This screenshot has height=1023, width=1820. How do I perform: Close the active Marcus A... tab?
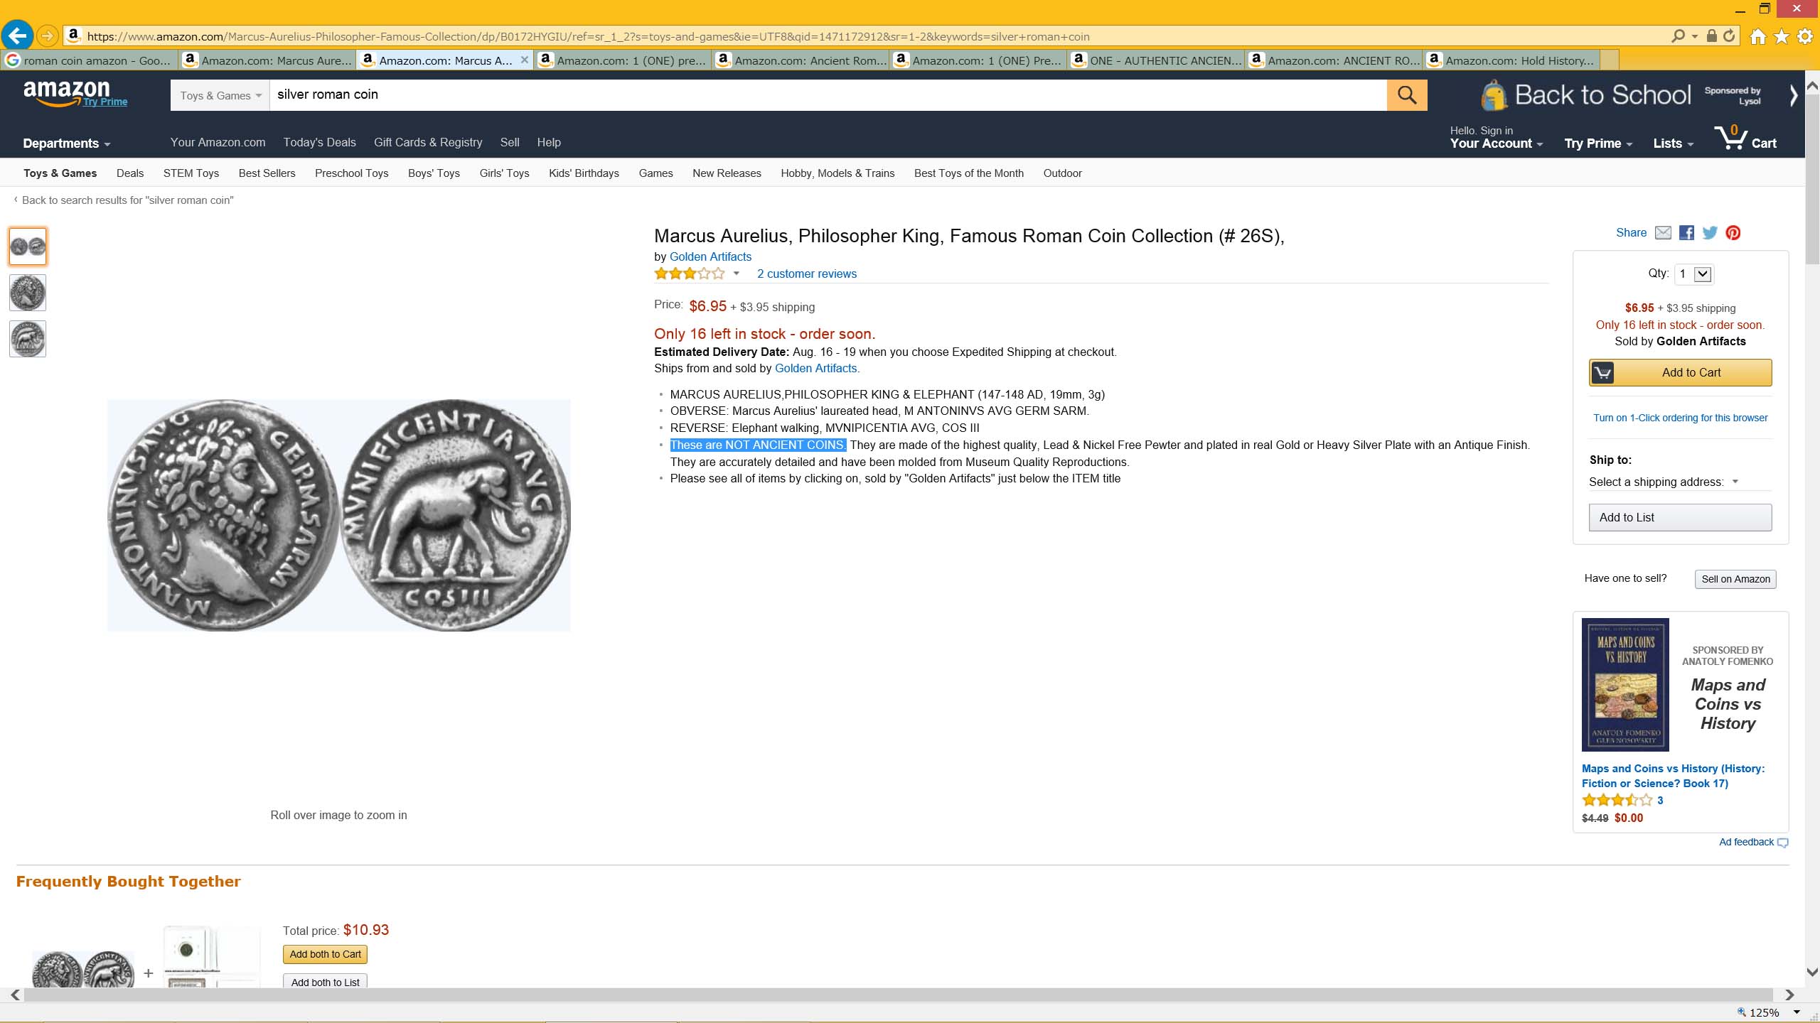point(524,60)
